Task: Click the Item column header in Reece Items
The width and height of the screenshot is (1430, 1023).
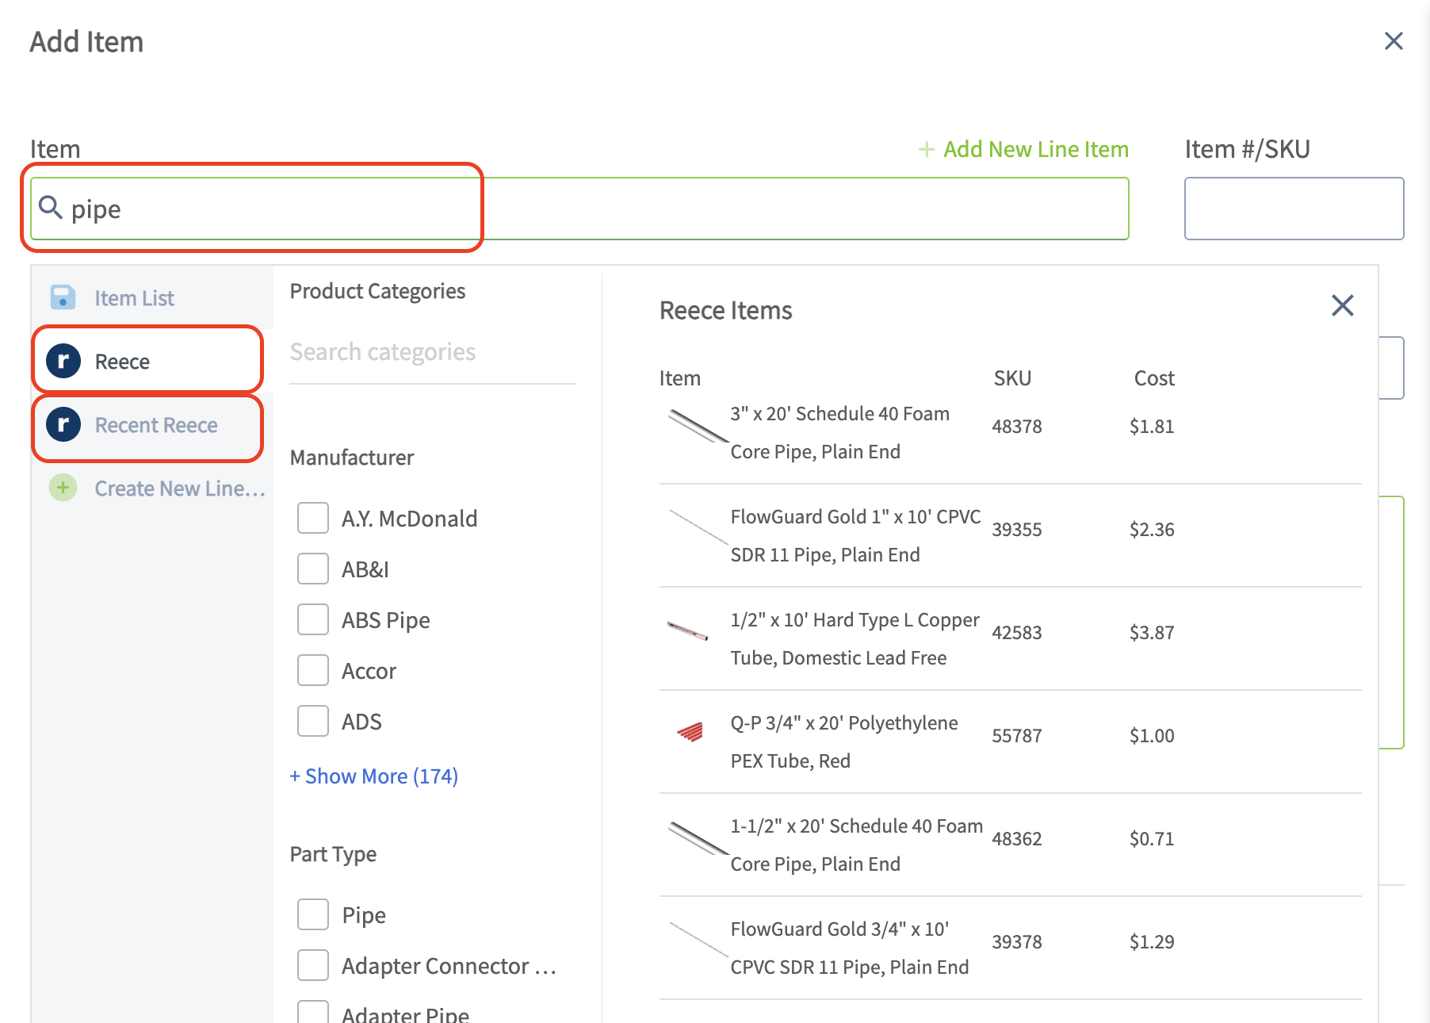Action: [x=680, y=378]
